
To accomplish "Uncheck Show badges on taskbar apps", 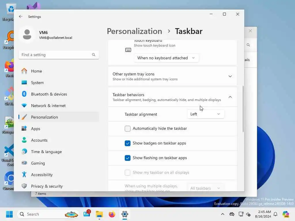I will pos(128,143).
